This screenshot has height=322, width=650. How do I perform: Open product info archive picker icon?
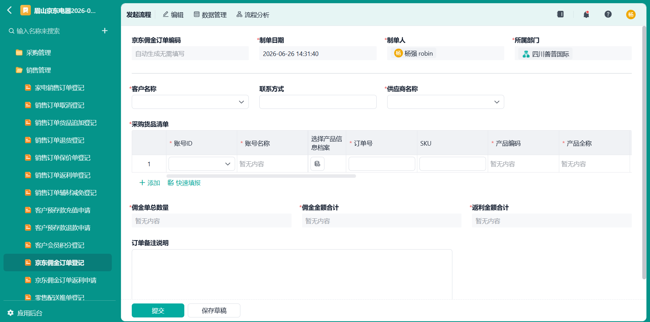(317, 164)
